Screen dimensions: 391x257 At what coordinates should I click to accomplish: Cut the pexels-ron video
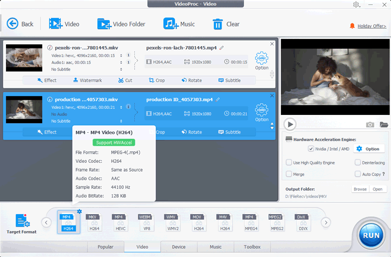(x=125, y=80)
